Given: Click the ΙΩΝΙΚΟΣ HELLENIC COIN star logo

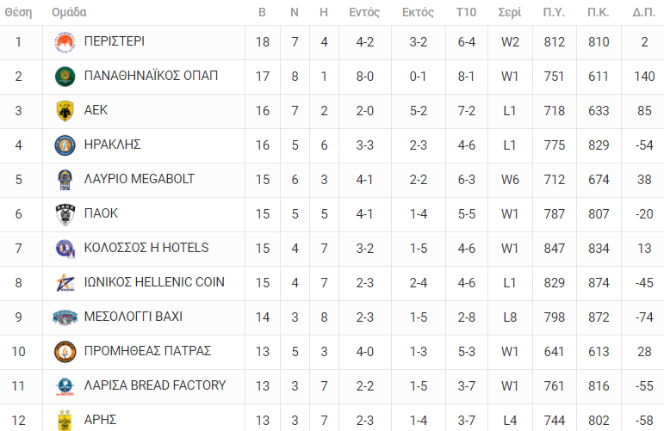Looking at the screenshot, I should click(x=65, y=283).
